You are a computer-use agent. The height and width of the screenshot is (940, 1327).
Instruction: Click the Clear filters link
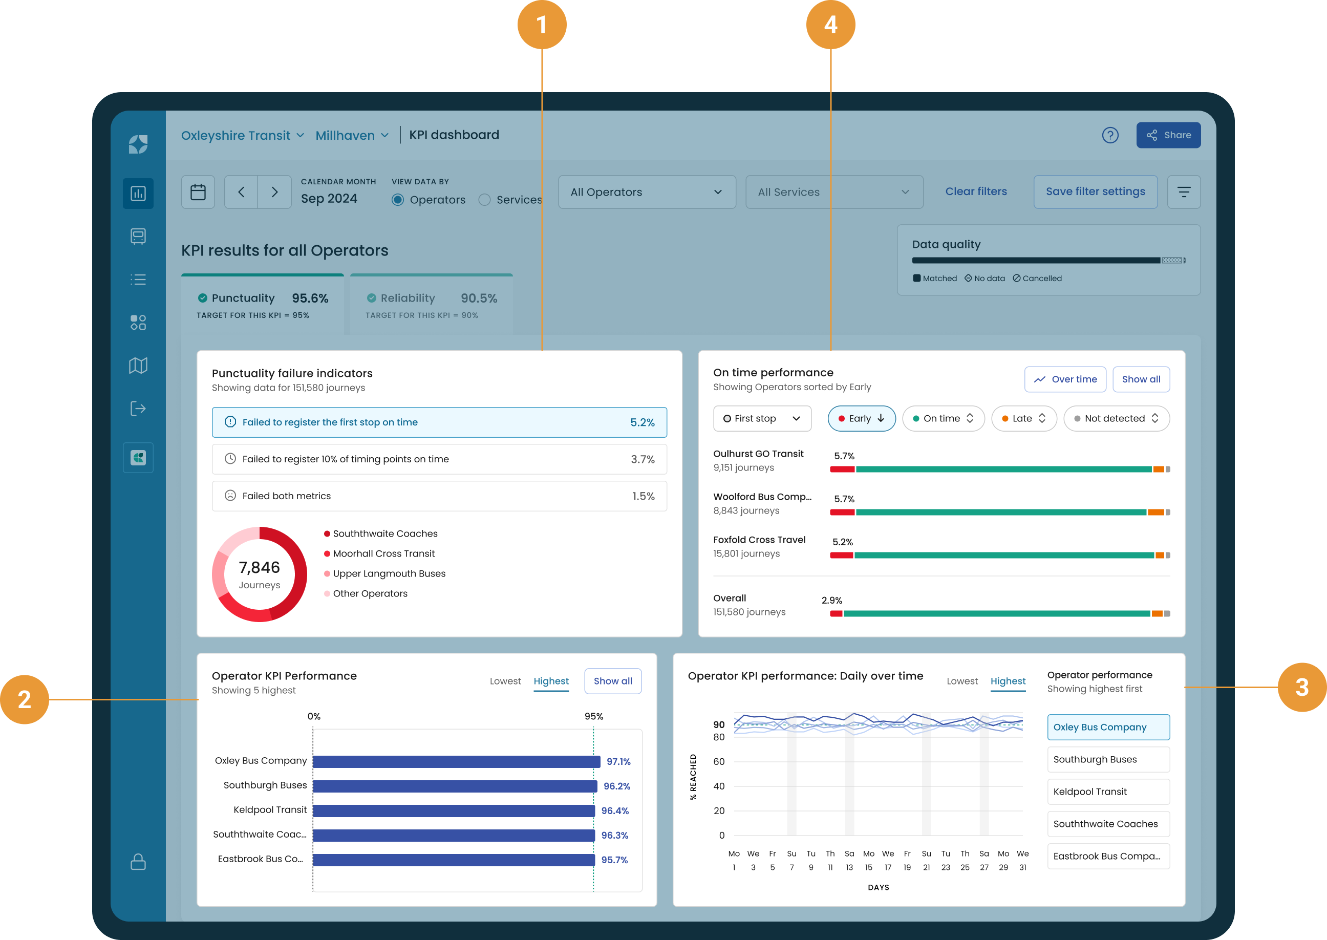pos(976,191)
